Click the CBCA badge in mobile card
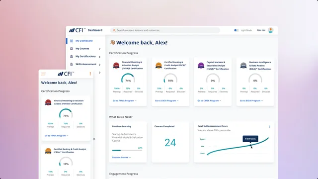Image resolution: width=318 pixels, height=179 pixels. (48, 151)
